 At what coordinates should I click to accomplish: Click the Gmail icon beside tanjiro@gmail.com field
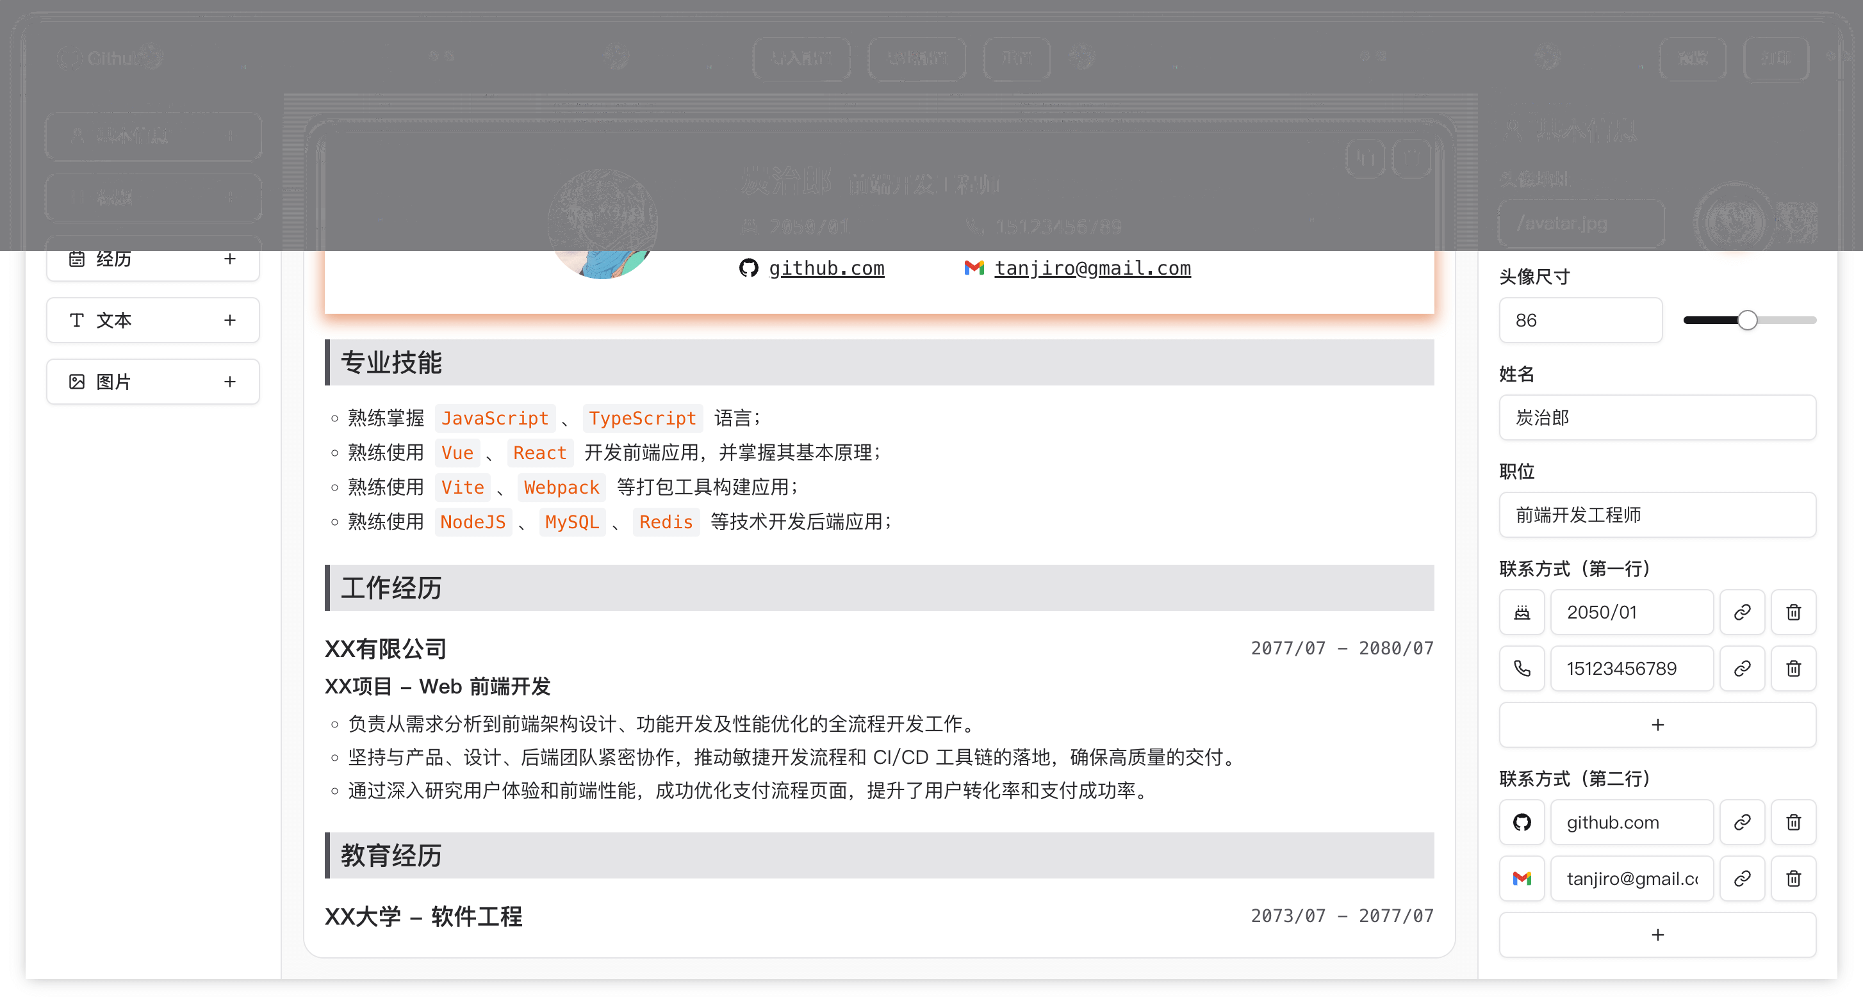1522,878
